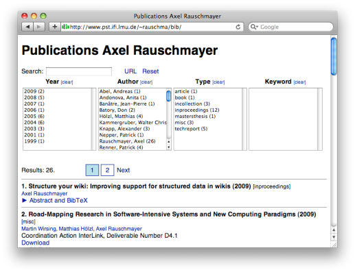This screenshot has width=355, height=272.
Task: Select year 2001 (1)
Action: tap(34, 135)
